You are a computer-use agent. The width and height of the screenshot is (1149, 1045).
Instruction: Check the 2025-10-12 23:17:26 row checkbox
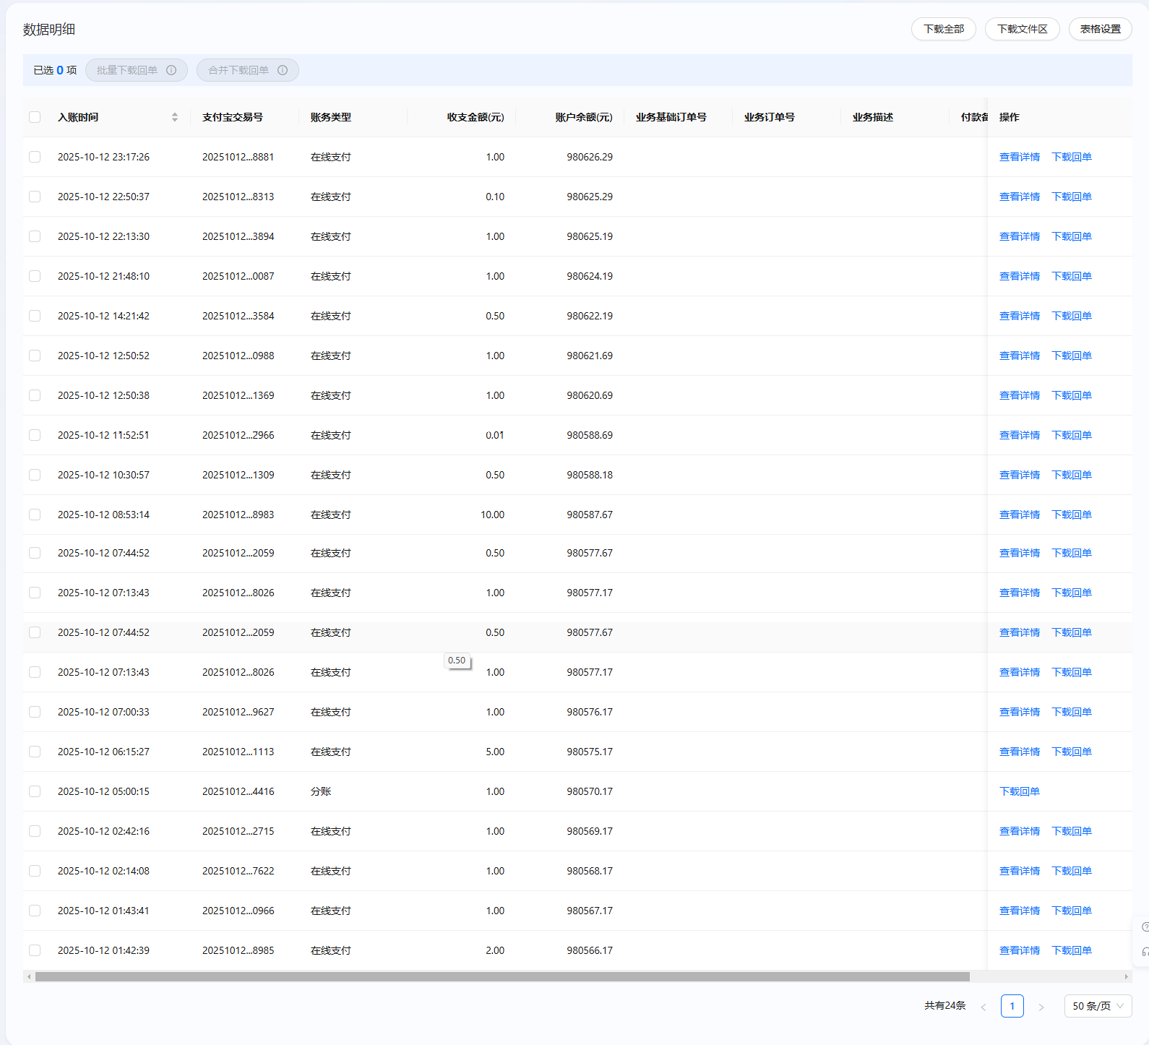point(35,157)
